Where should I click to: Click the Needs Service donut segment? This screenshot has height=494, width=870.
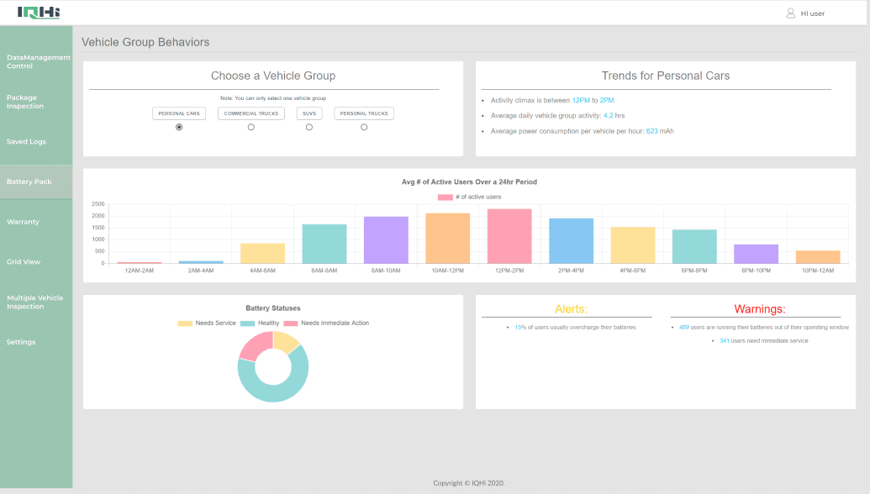click(x=286, y=340)
